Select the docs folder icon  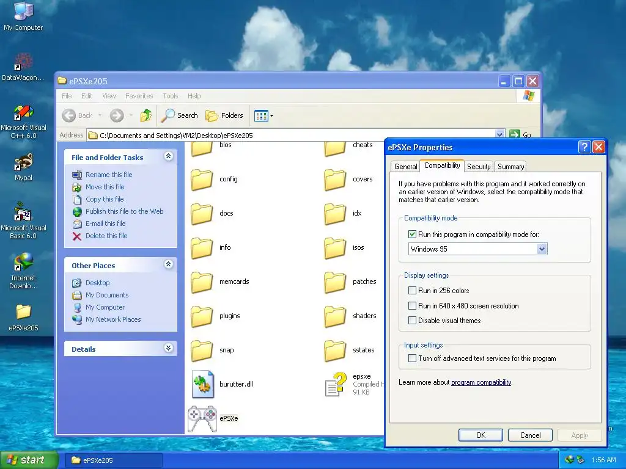202,214
